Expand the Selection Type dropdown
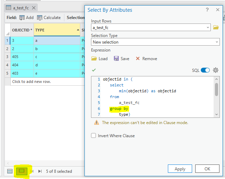225x179 pixels. (217, 42)
